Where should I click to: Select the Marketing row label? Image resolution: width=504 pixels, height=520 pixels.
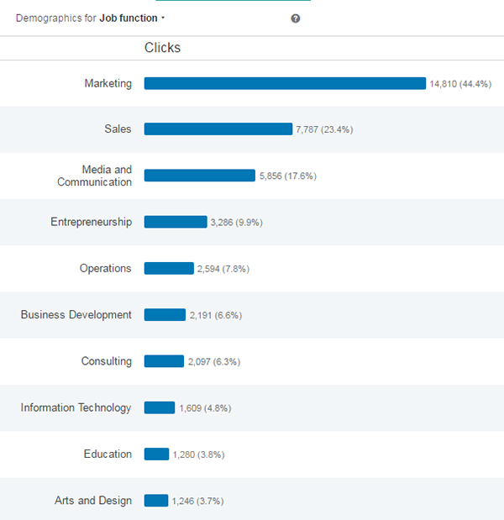[108, 83]
